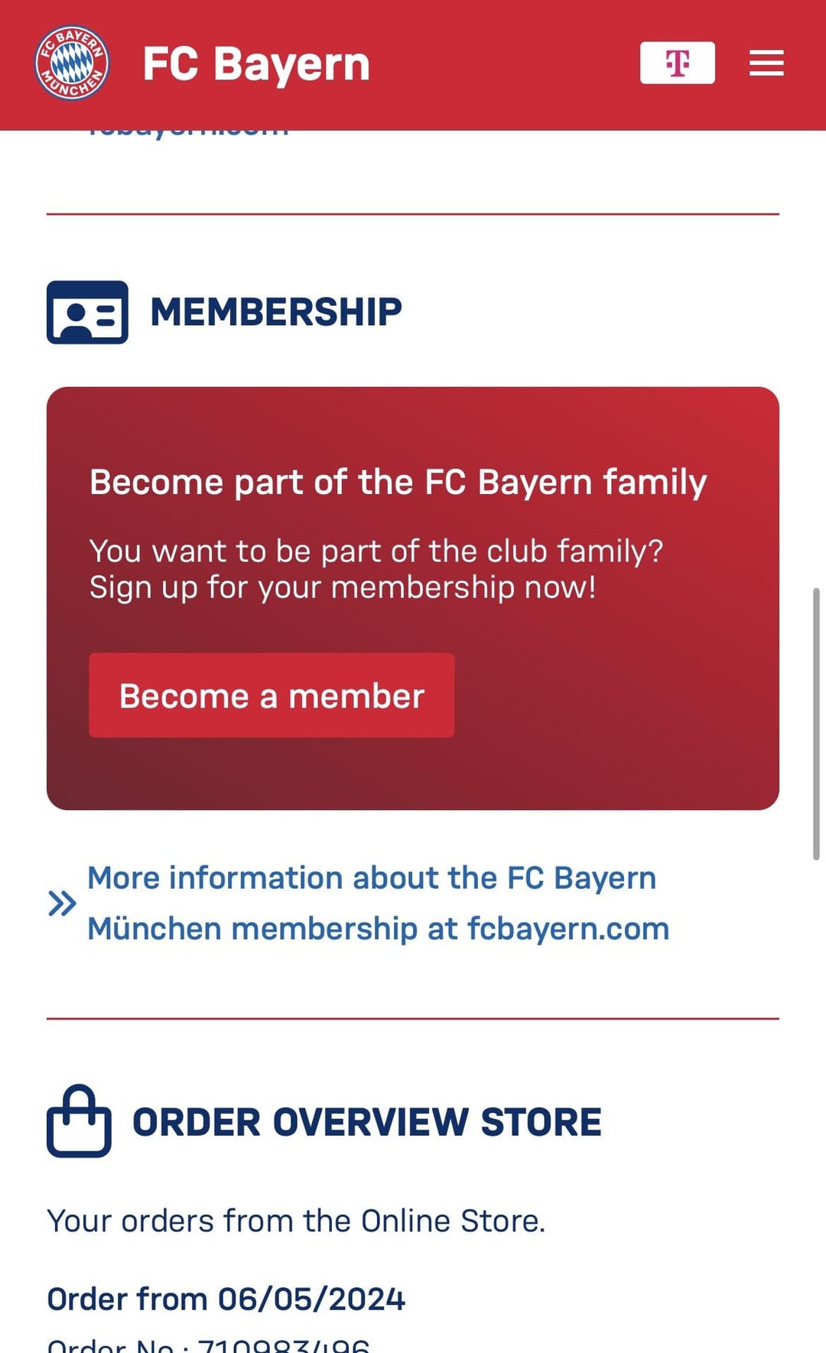Click "Sign up for your membership now!" text
The height and width of the screenshot is (1353, 826).
click(342, 587)
